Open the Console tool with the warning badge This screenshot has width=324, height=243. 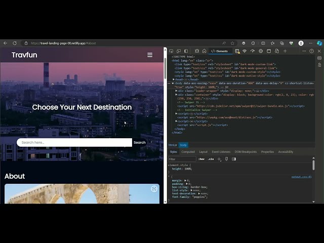tap(237, 51)
